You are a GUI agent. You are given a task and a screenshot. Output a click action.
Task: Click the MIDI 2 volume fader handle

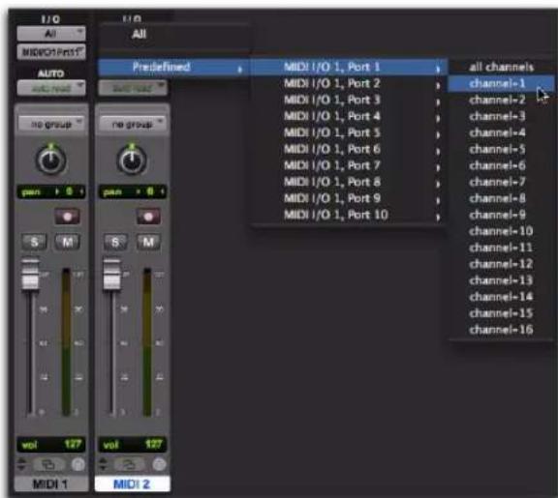pos(111,274)
